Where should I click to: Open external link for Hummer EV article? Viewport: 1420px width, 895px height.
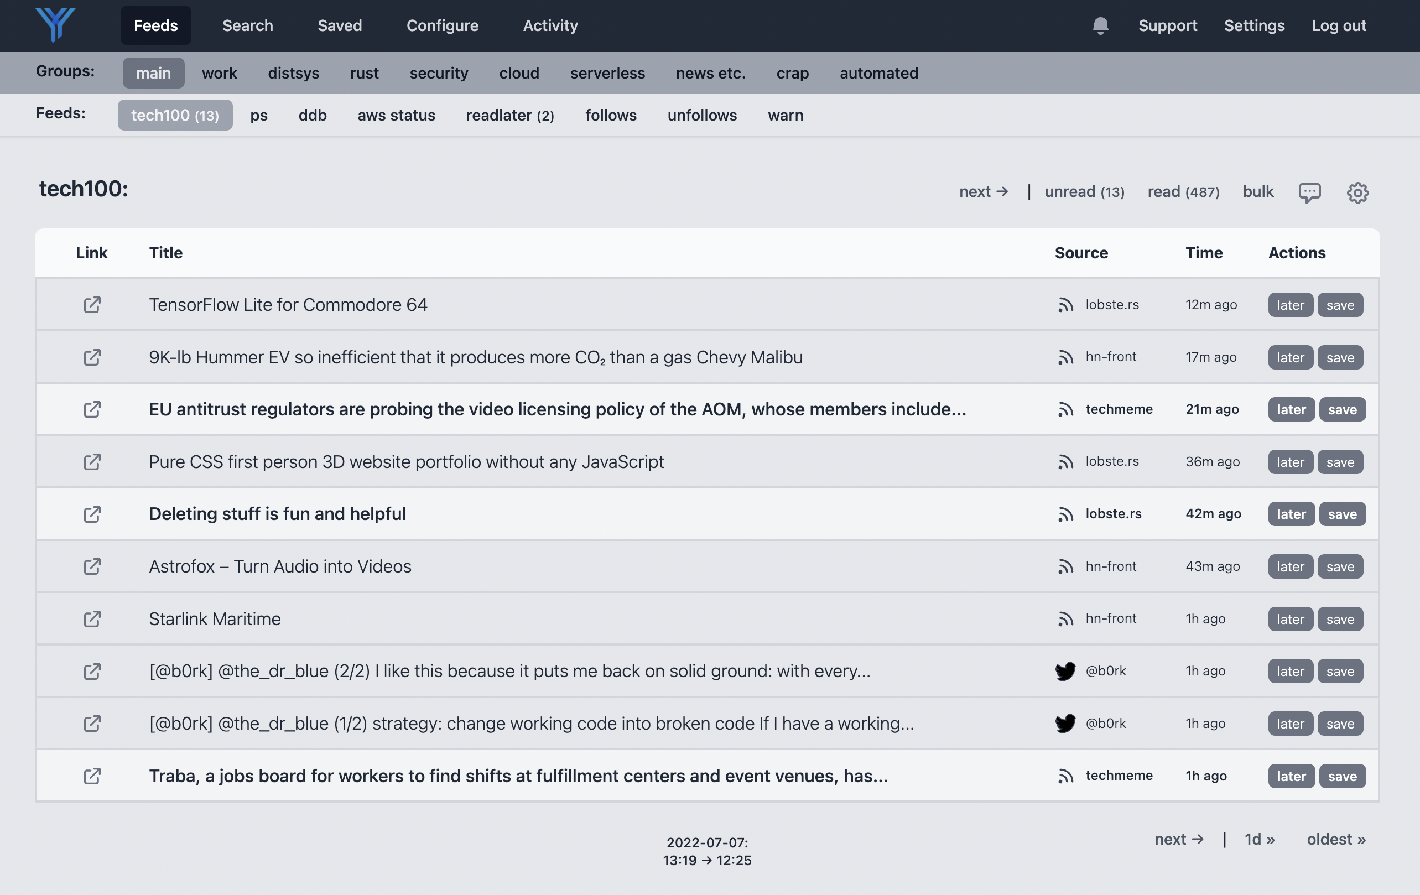pos(92,357)
